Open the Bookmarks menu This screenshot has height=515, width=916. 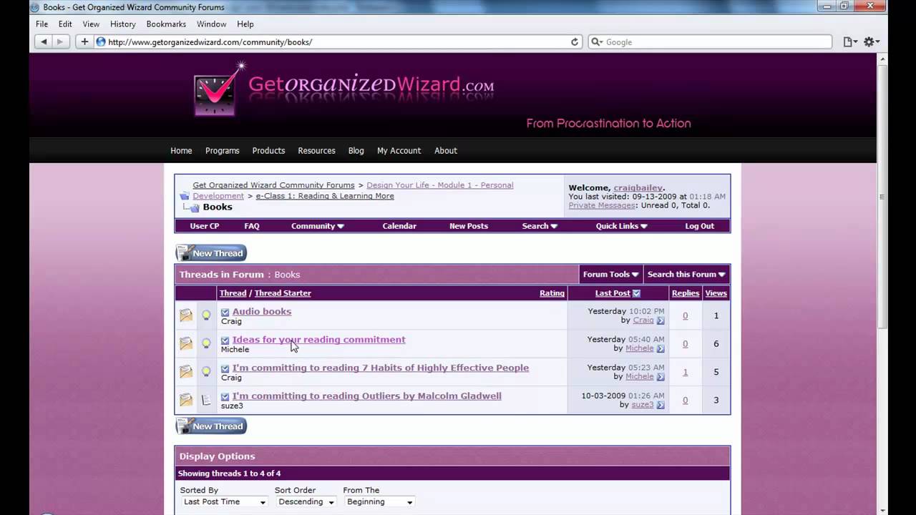[x=166, y=24]
